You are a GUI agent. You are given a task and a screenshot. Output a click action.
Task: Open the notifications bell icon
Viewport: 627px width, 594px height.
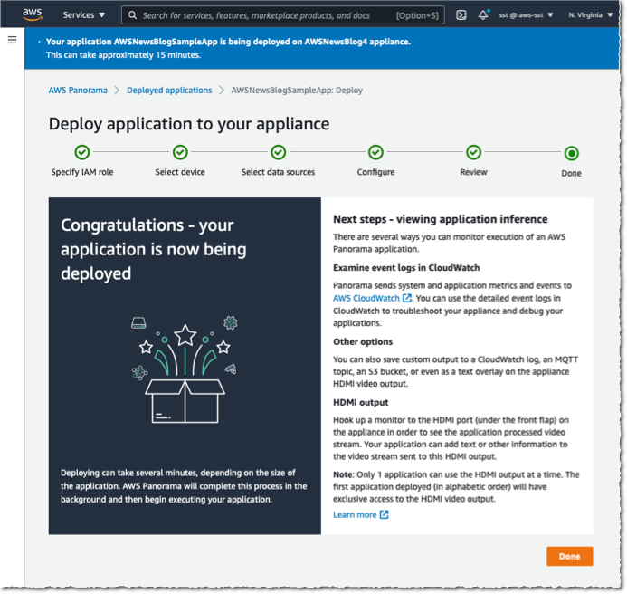[x=483, y=15]
